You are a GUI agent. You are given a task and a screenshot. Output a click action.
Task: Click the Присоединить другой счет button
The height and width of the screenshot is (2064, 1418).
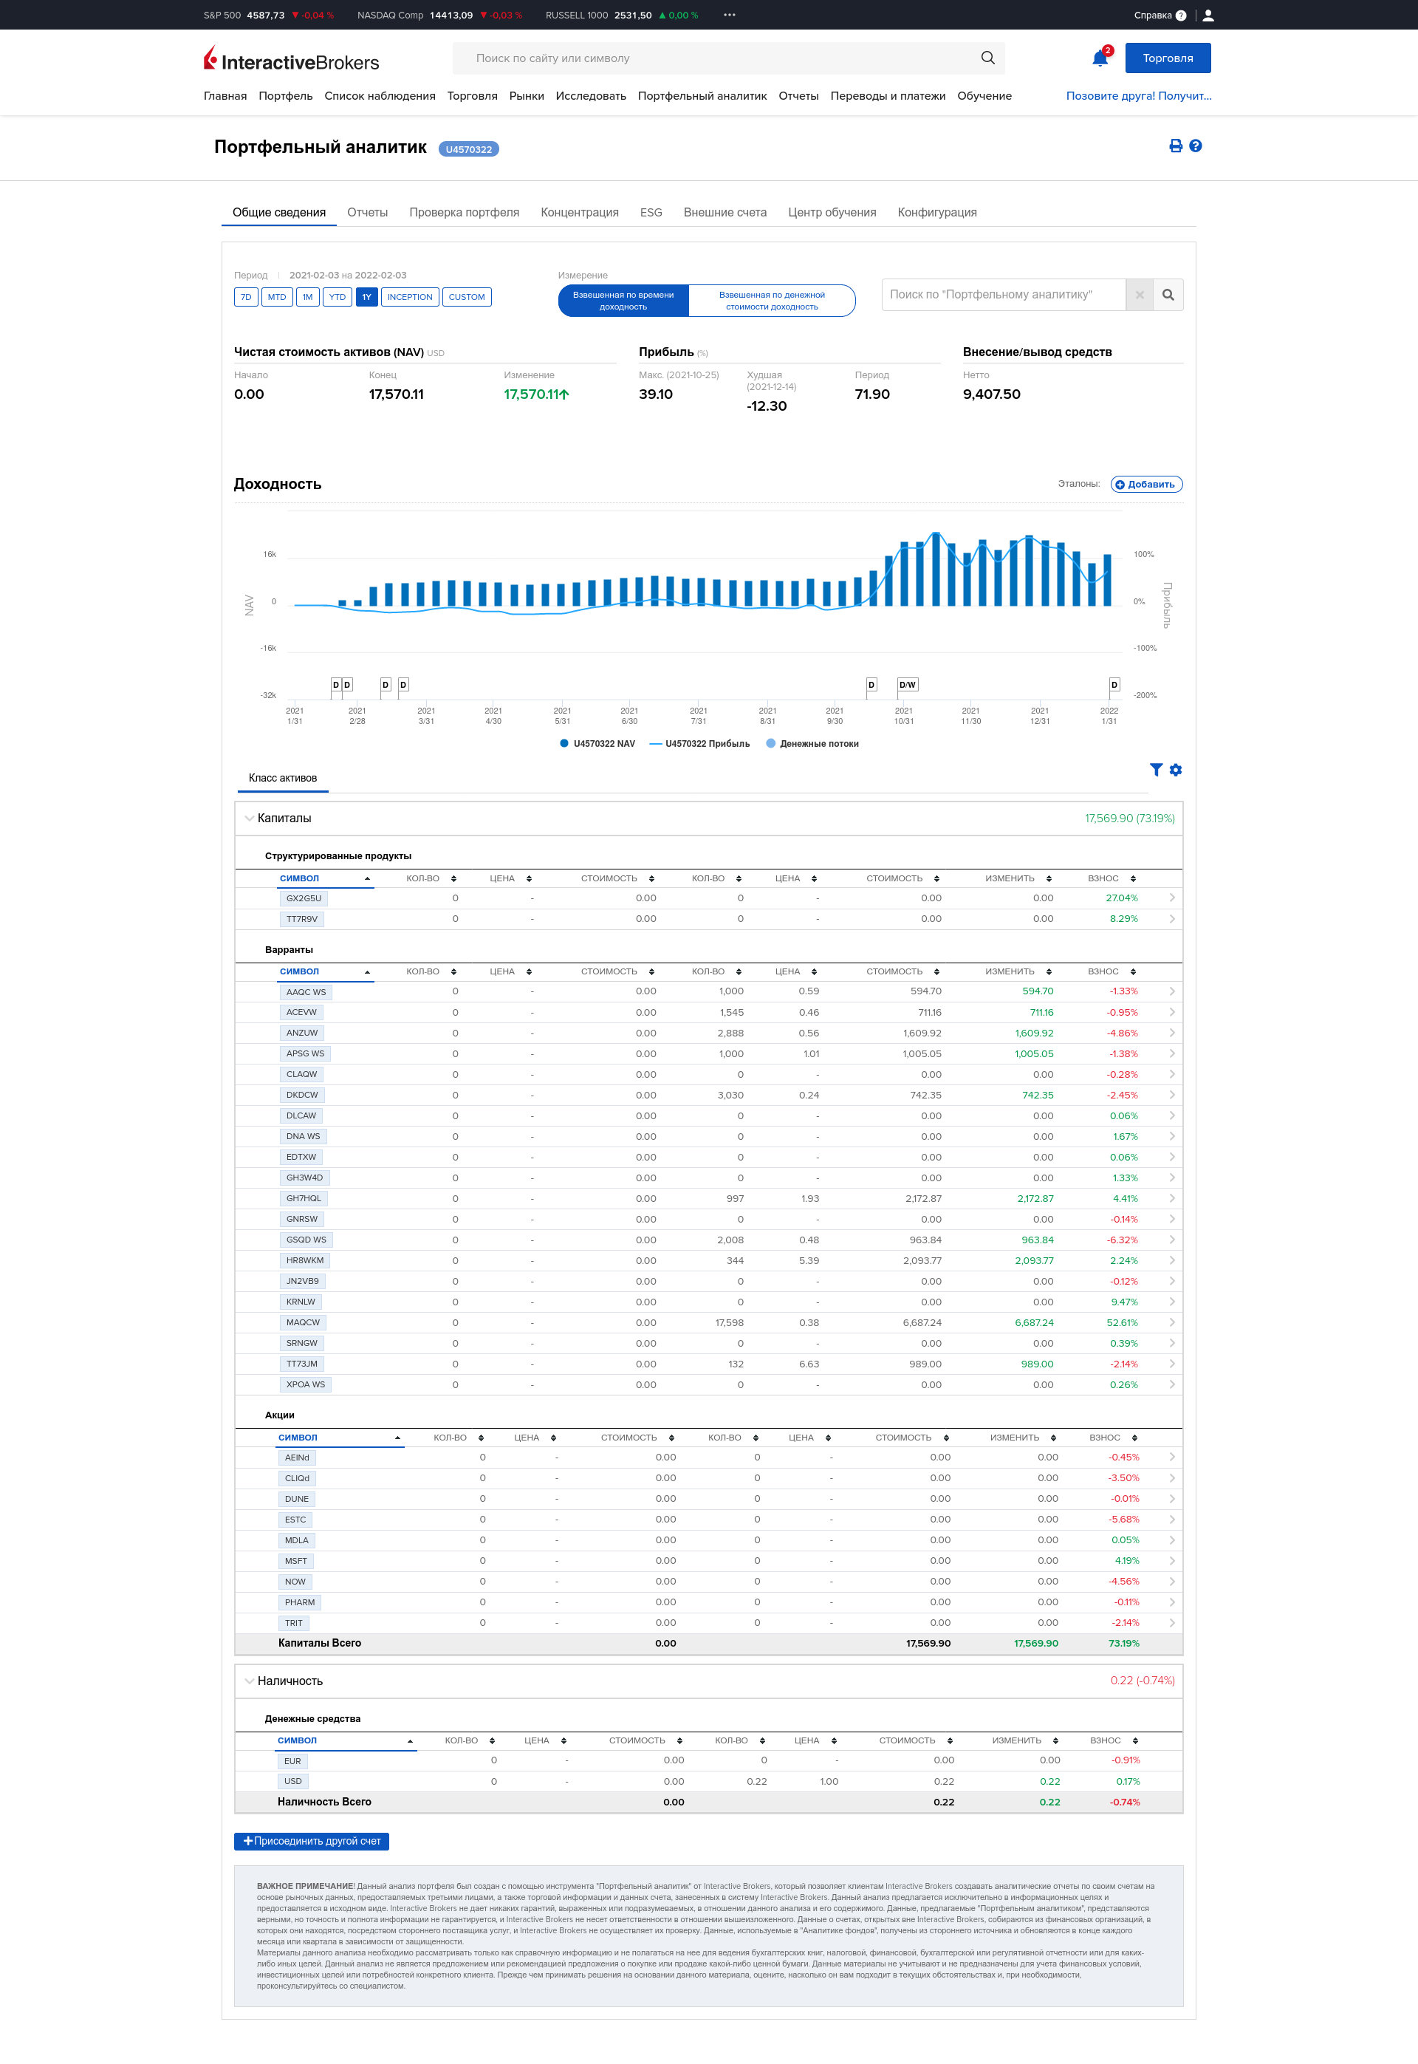pyautogui.click(x=311, y=1841)
